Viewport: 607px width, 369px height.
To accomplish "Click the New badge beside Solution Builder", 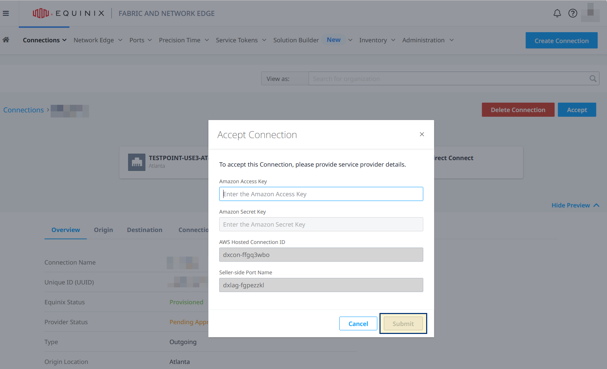I will click(x=334, y=40).
